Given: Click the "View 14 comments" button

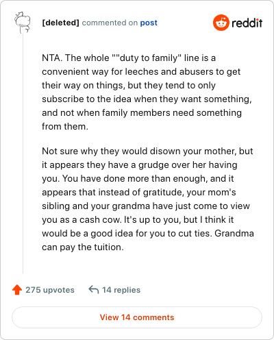Looking at the screenshot, I should [x=137, y=317].
